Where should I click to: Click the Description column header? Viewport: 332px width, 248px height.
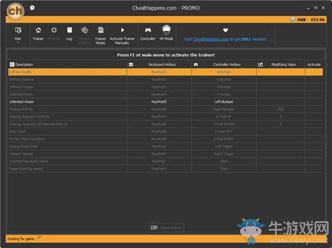tap(24, 64)
